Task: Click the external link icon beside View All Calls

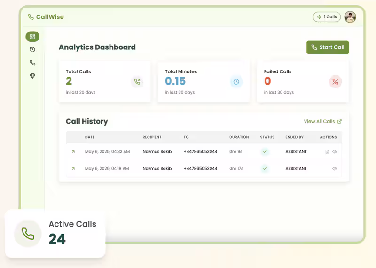Action: coord(339,121)
